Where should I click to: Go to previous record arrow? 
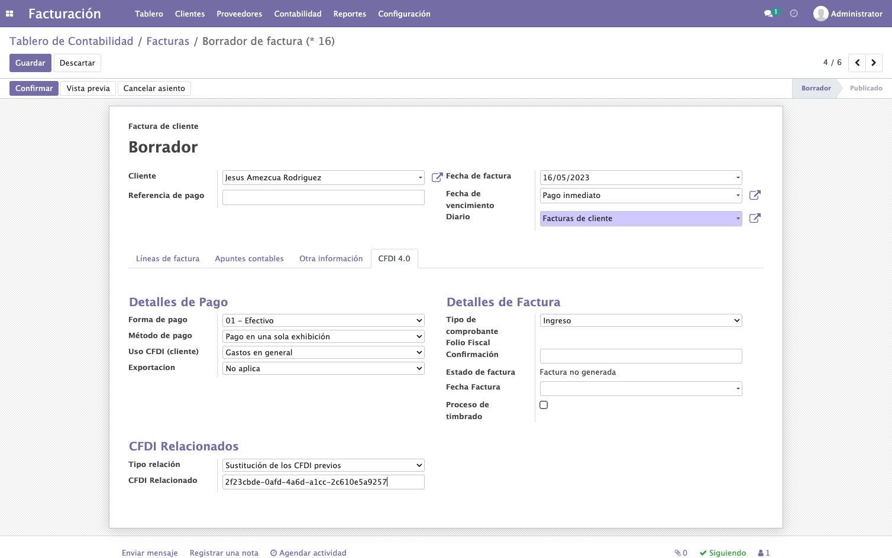tap(857, 63)
